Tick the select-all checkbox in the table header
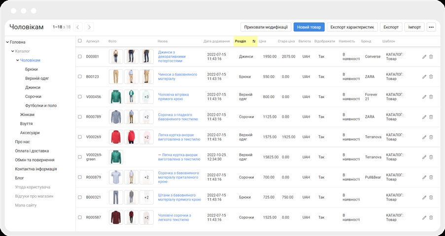 coord(80,41)
